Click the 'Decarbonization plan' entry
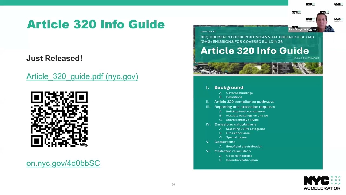The image size is (346, 195). coord(242,160)
